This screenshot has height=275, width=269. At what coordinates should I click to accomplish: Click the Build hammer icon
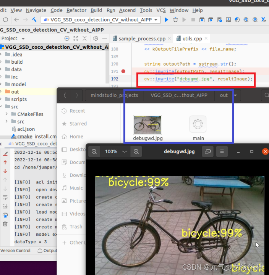pyautogui.click(x=34, y=20)
